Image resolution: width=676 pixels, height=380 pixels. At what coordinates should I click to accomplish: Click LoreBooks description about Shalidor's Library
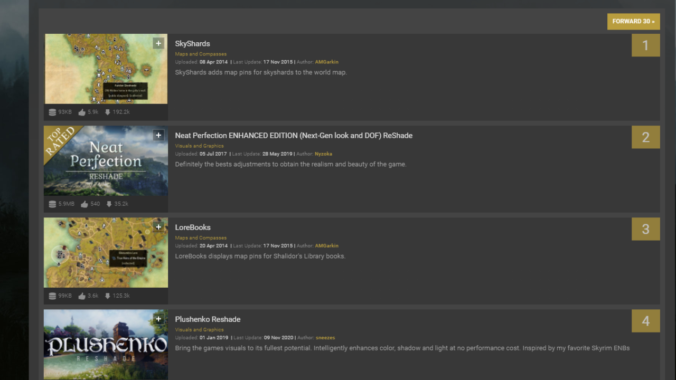tap(260, 256)
